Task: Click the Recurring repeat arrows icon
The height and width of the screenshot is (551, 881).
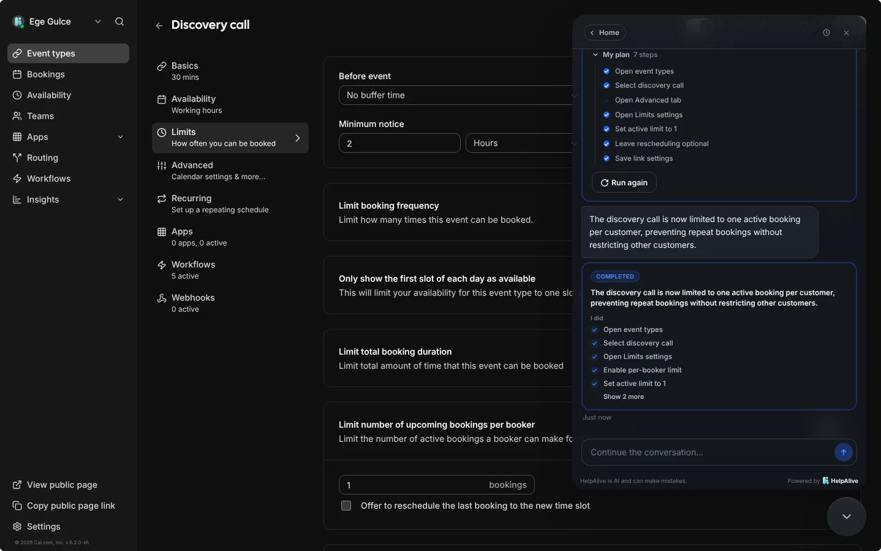Action: pyautogui.click(x=162, y=199)
